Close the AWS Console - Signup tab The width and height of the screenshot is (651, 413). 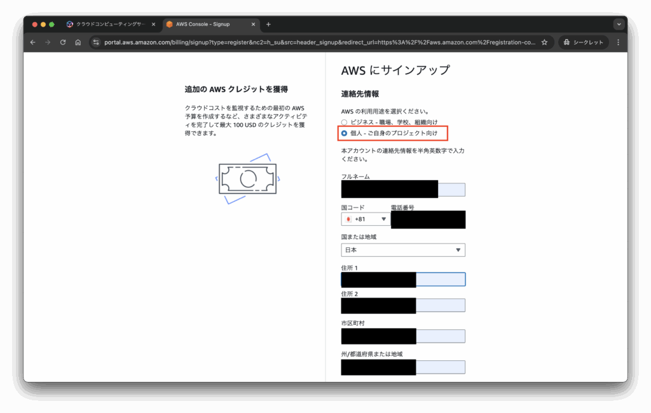click(x=253, y=24)
